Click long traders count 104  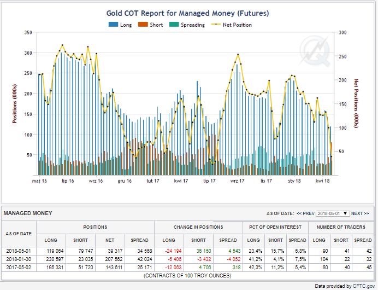(x=324, y=259)
